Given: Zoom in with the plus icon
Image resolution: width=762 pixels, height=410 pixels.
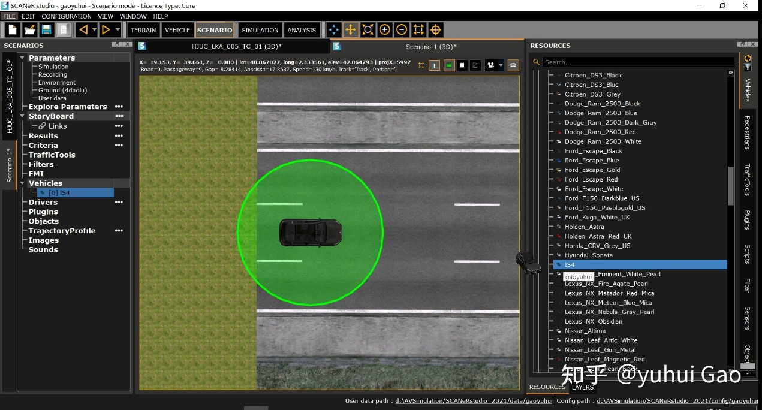Looking at the screenshot, I should [x=385, y=29].
